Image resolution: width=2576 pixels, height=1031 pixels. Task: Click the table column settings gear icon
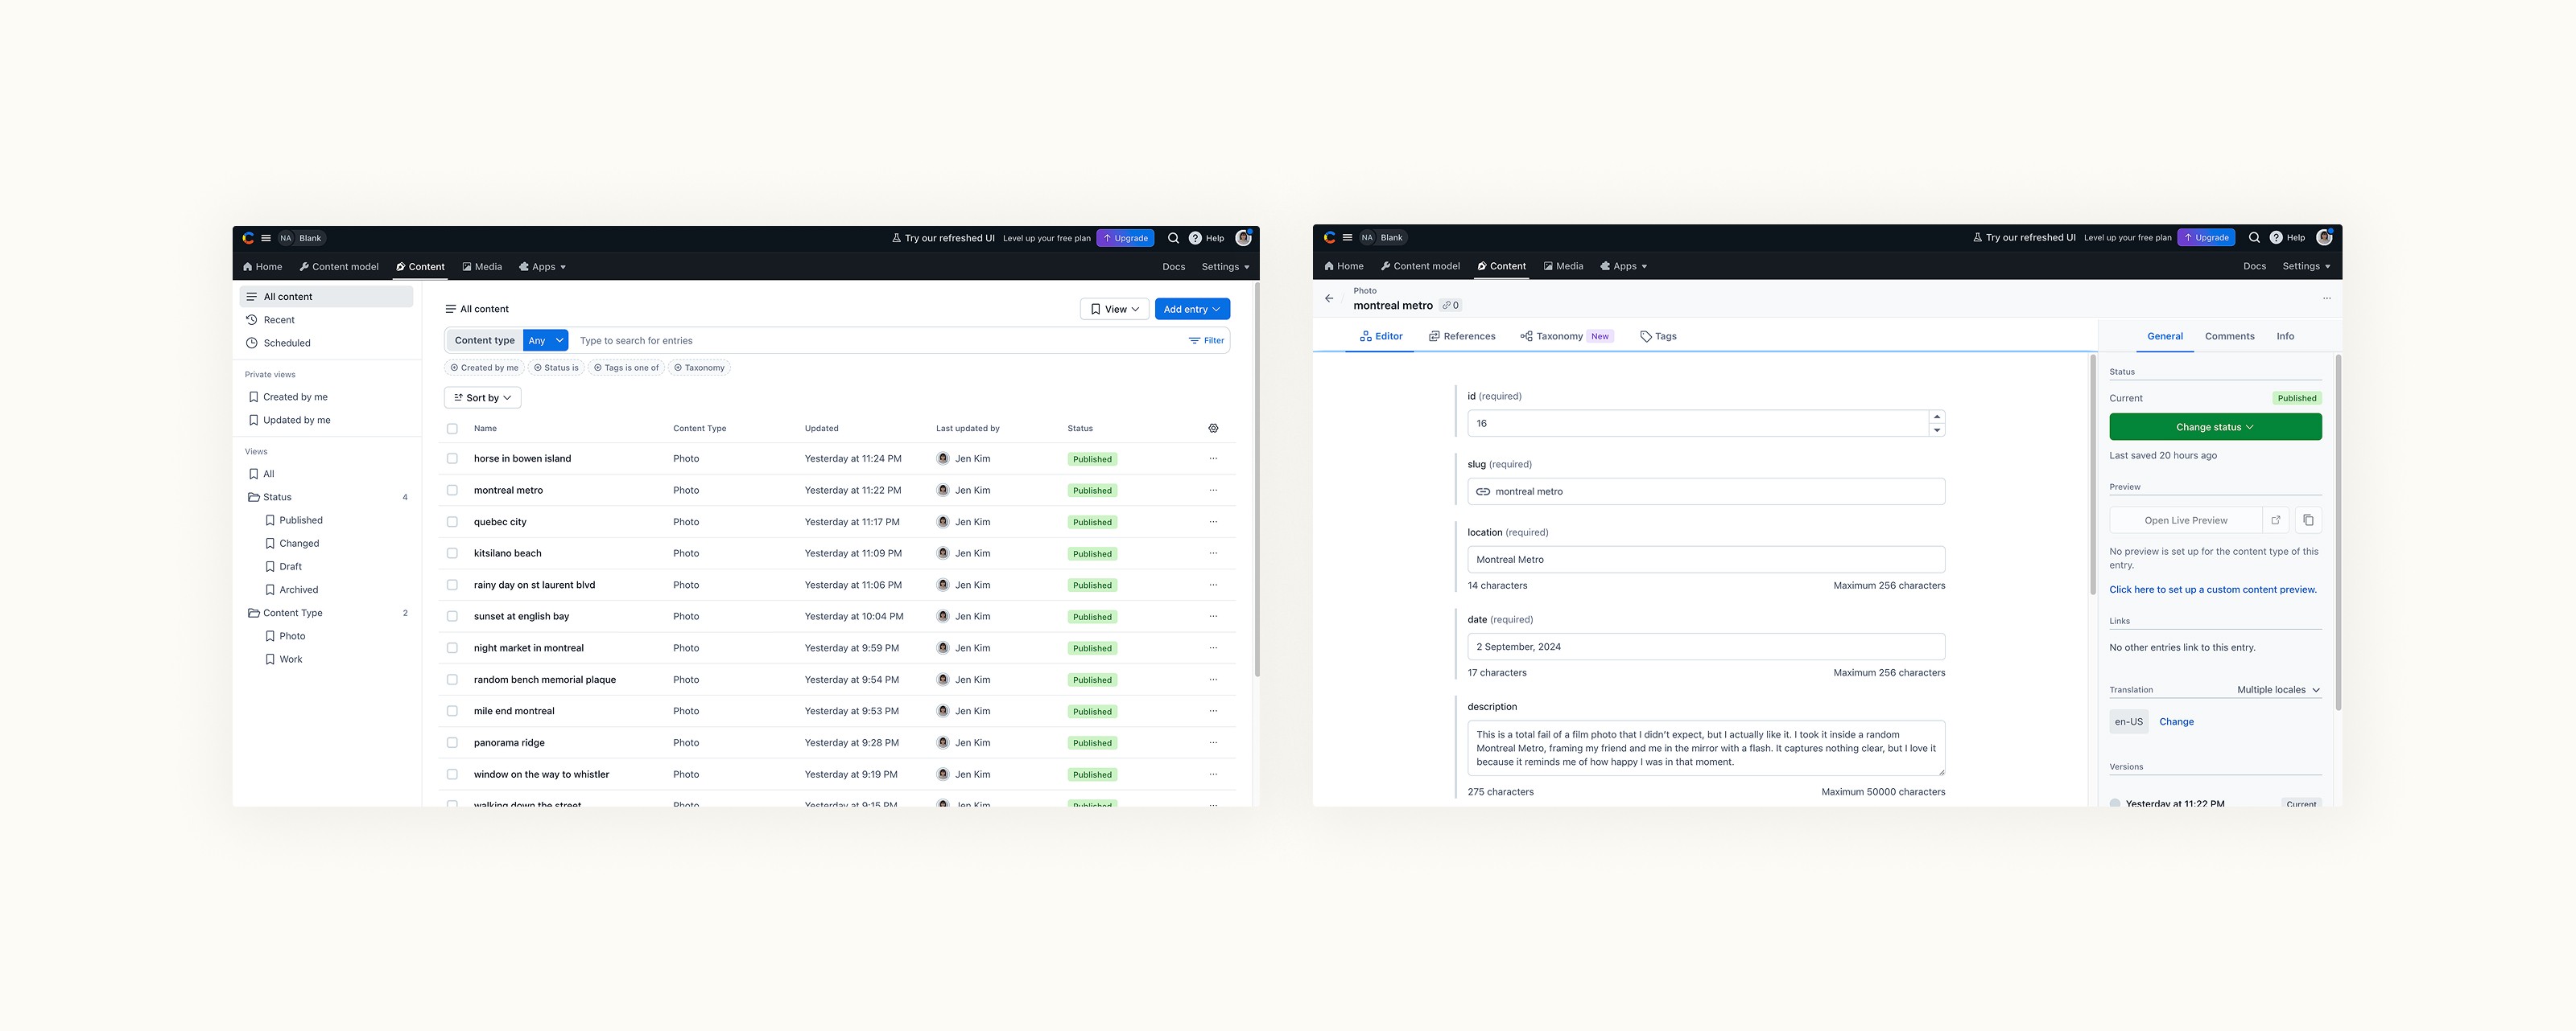point(1213,429)
